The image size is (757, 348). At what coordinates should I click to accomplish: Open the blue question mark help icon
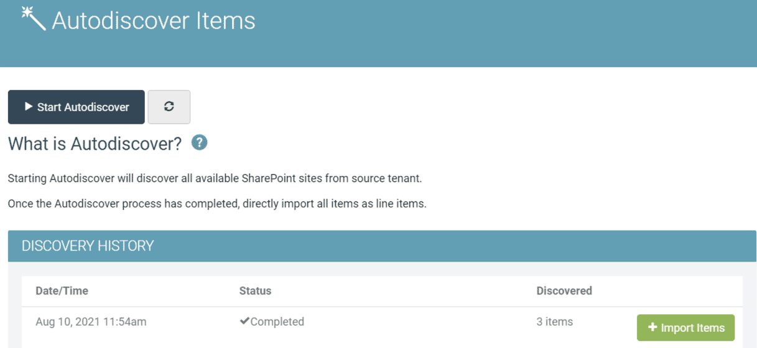199,143
